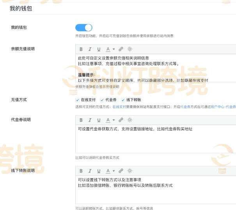This screenshot has width=236, height=210.
Task: Open the blue 代金券 link in hint text
Action: point(185,107)
